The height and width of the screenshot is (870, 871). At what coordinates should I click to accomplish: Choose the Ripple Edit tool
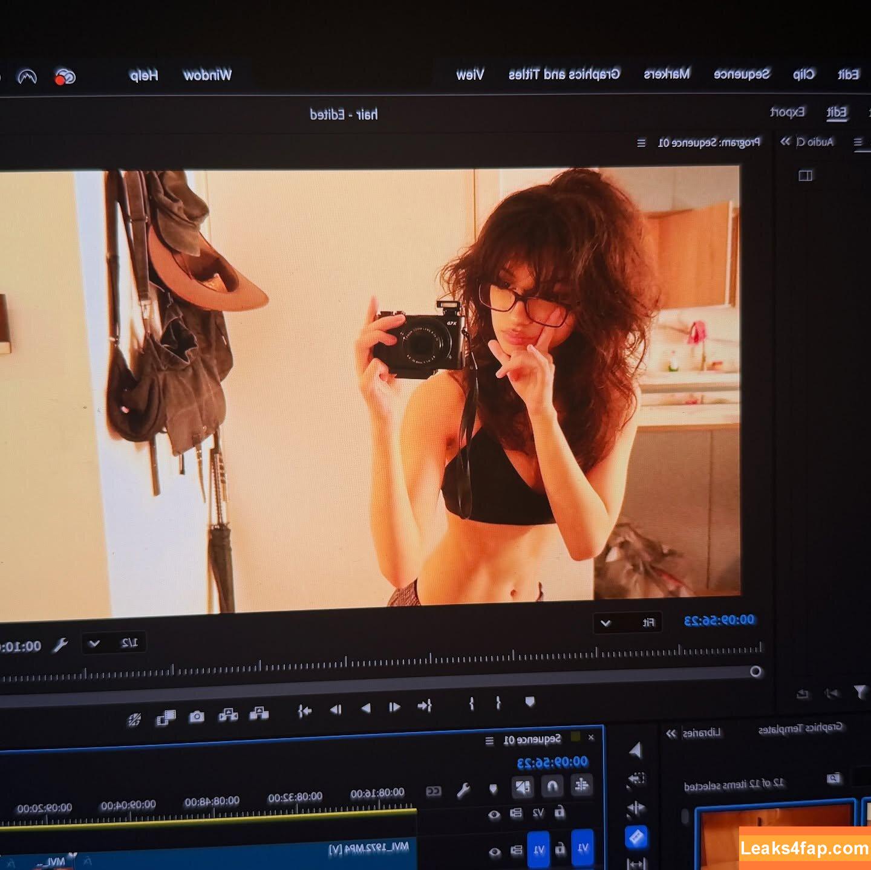pos(636,808)
